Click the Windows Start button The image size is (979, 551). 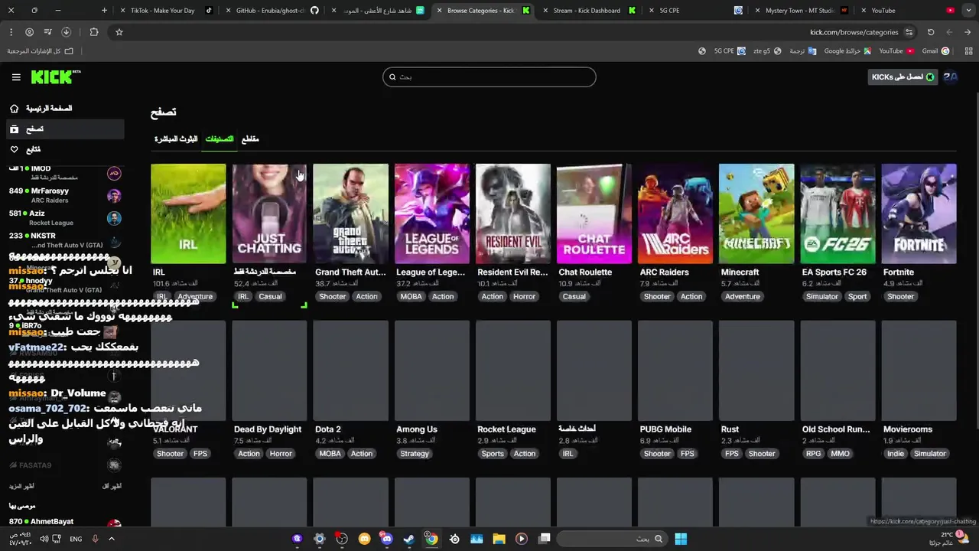pos(680,539)
